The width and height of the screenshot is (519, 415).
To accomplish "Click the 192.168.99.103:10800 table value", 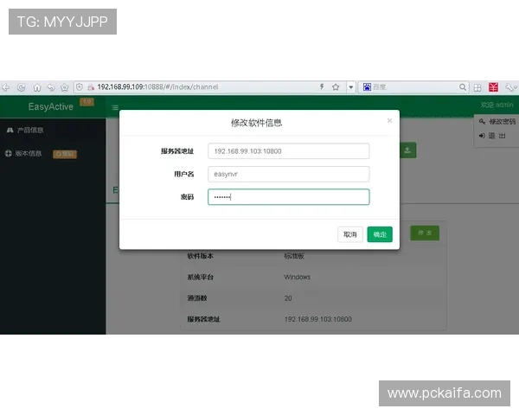I will (x=317, y=319).
